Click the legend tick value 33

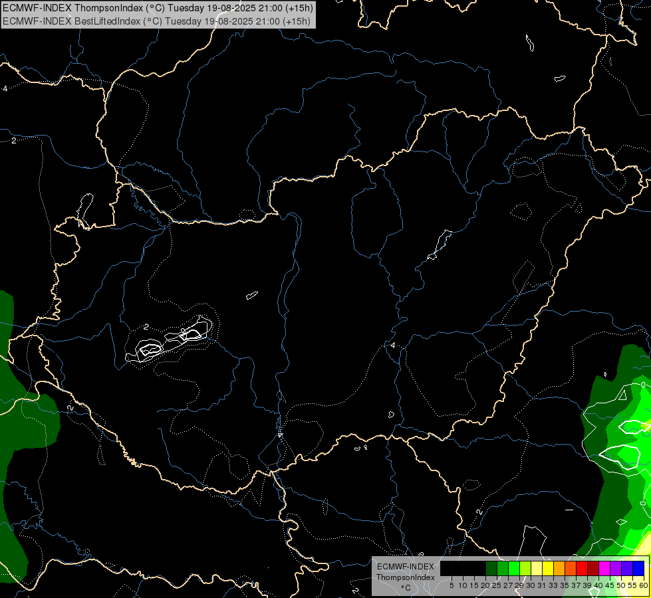(x=553, y=585)
